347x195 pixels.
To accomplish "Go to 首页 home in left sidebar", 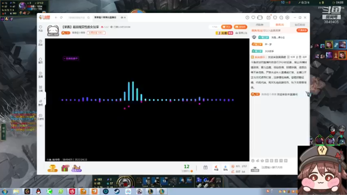I will pyautogui.click(x=40, y=61).
